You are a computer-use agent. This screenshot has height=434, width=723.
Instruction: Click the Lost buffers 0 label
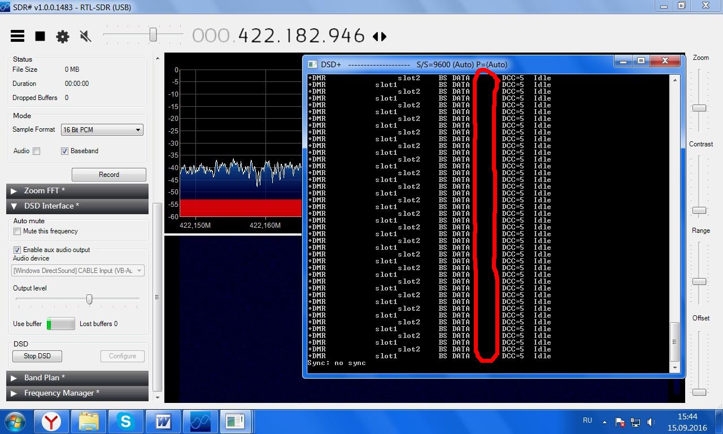[x=98, y=324]
